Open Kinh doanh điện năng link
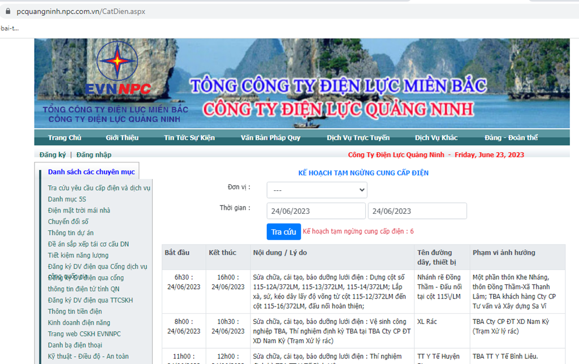The height and width of the screenshot is (364, 579). pyautogui.click(x=79, y=323)
